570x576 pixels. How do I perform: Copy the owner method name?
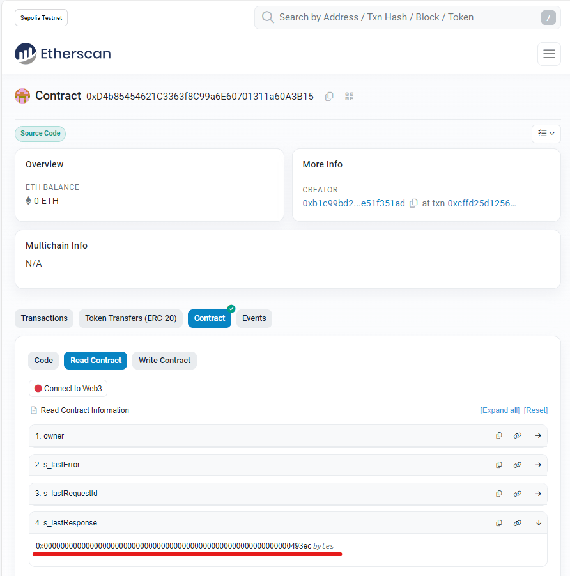pyautogui.click(x=498, y=435)
